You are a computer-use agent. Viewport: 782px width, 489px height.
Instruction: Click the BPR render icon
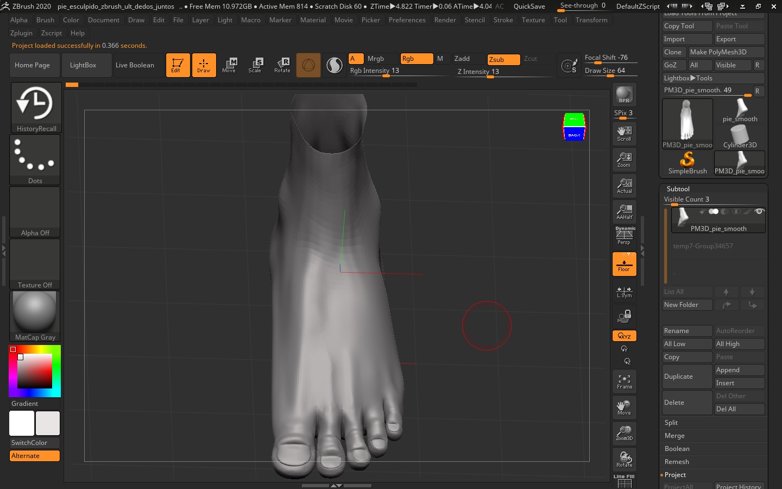coord(624,95)
